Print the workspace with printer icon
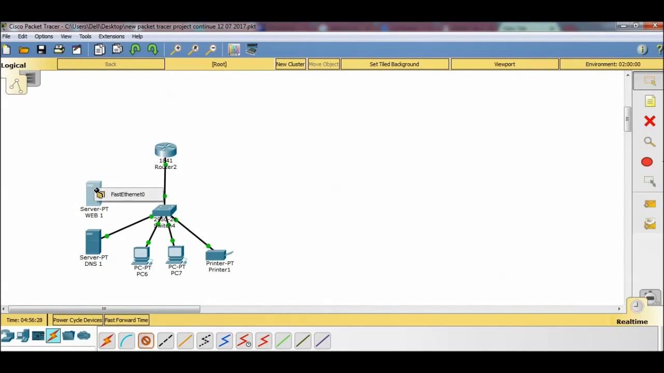 [59, 50]
